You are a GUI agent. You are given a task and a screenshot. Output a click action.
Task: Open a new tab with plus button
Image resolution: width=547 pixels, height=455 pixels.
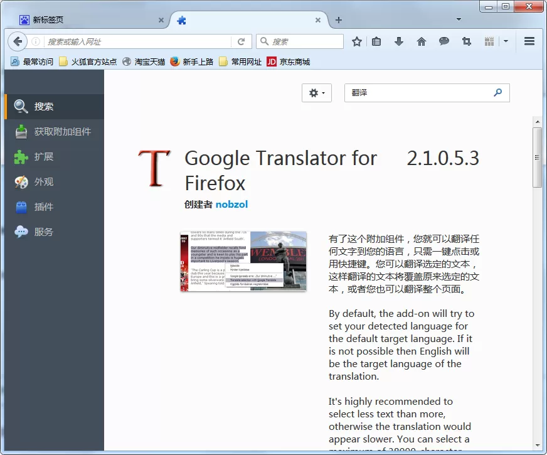click(x=338, y=20)
